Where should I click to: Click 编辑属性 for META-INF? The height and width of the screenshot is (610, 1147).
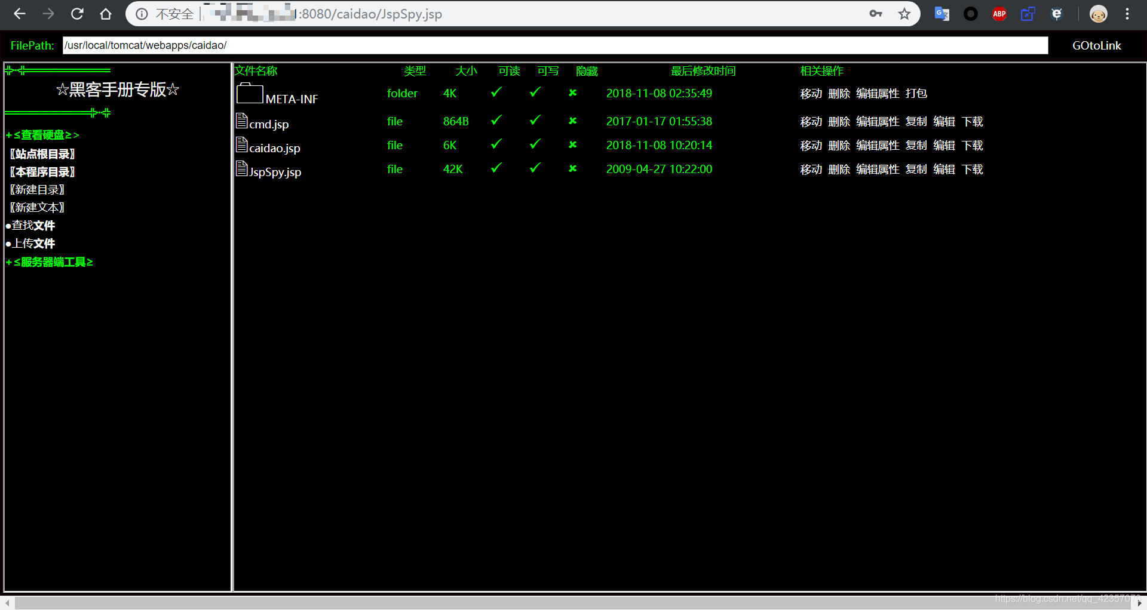tap(878, 94)
